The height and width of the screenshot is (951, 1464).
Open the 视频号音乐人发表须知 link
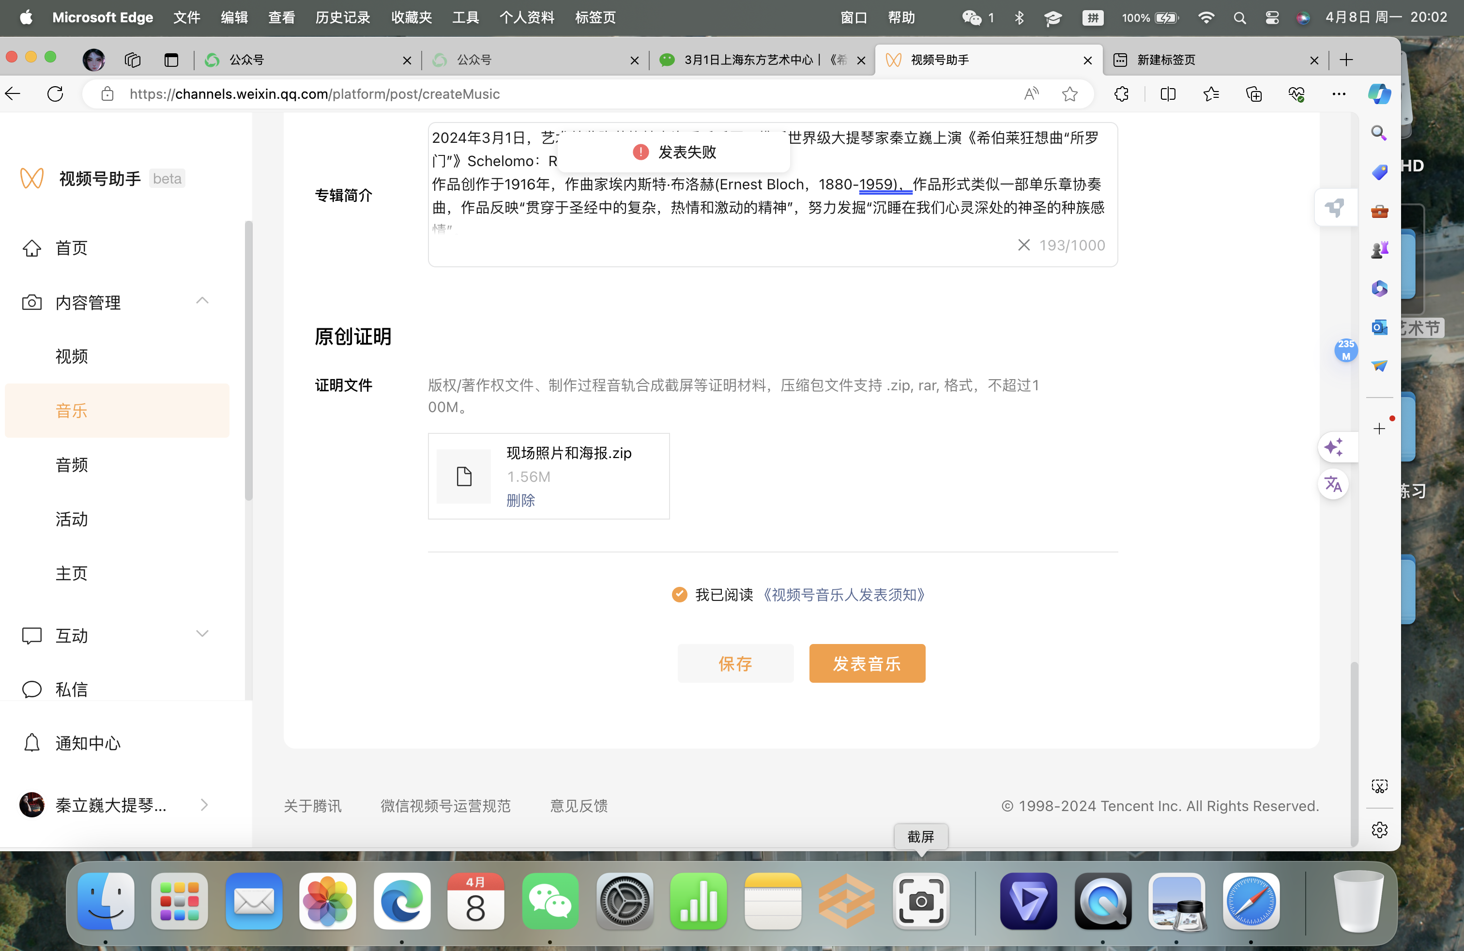coord(843,594)
